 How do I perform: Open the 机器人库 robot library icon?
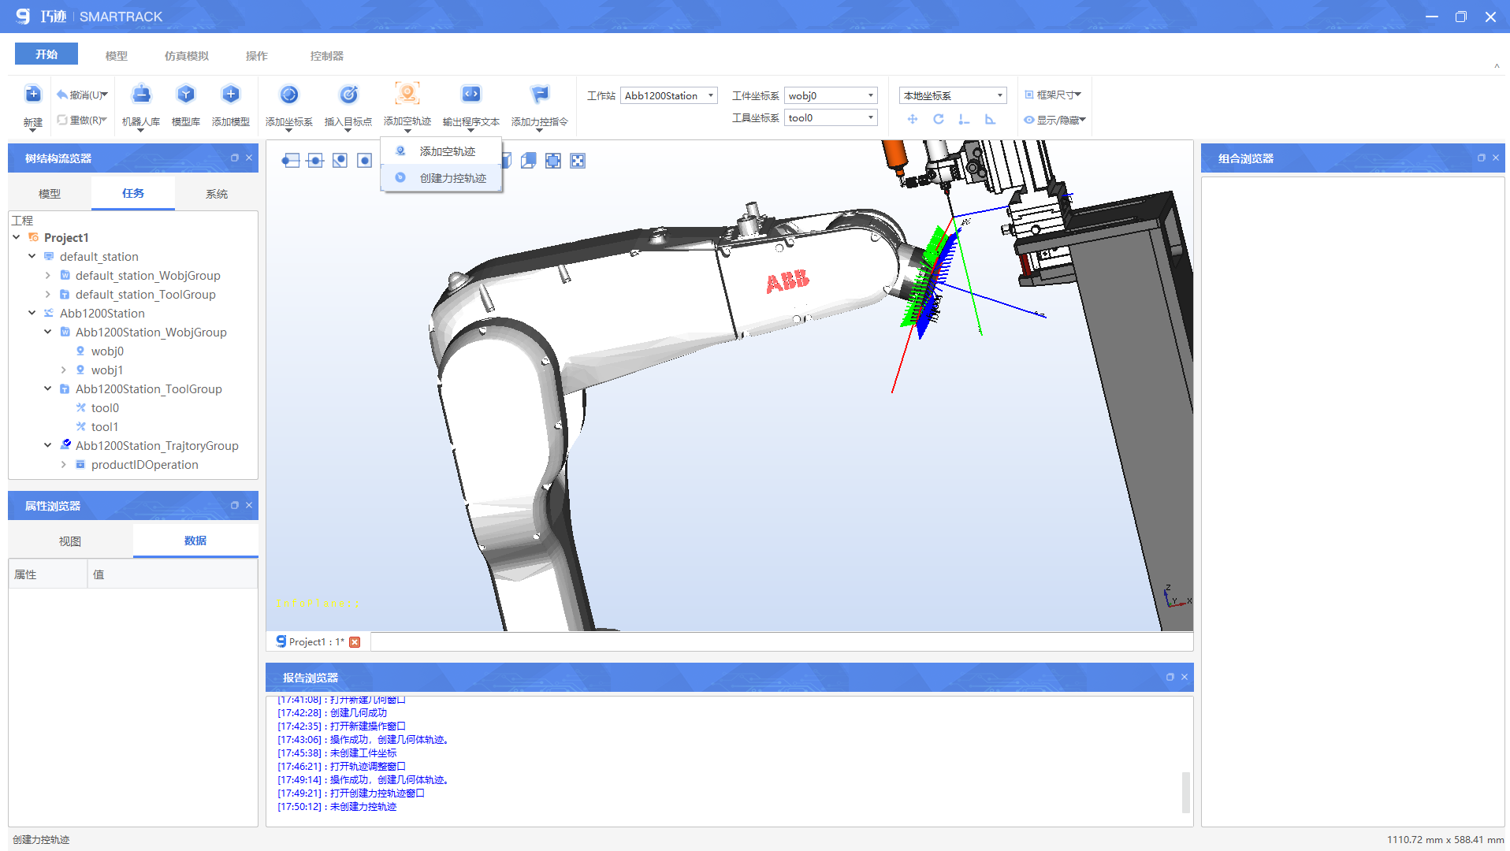[x=141, y=95]
